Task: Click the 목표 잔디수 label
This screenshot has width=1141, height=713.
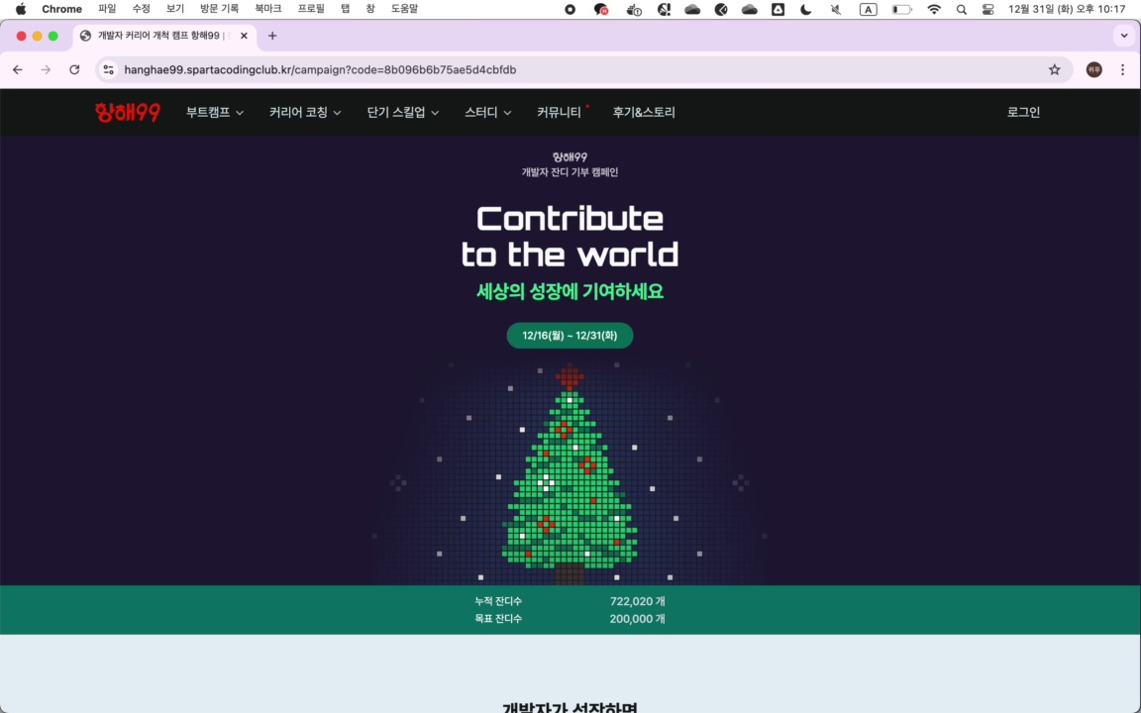Action: (498, 619)
